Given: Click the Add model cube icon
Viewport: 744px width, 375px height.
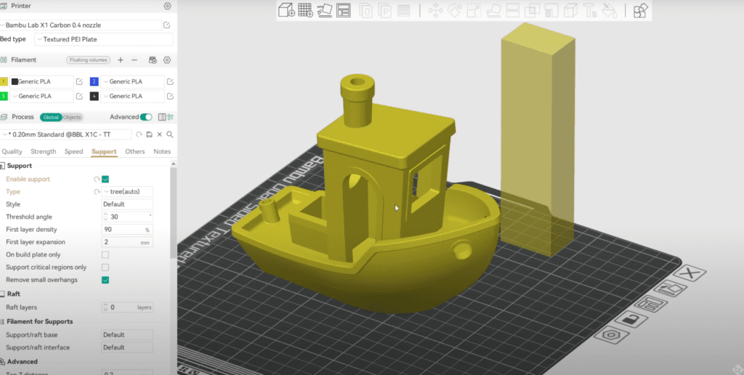Looking at the screenshot, I should tap(286, 10).
